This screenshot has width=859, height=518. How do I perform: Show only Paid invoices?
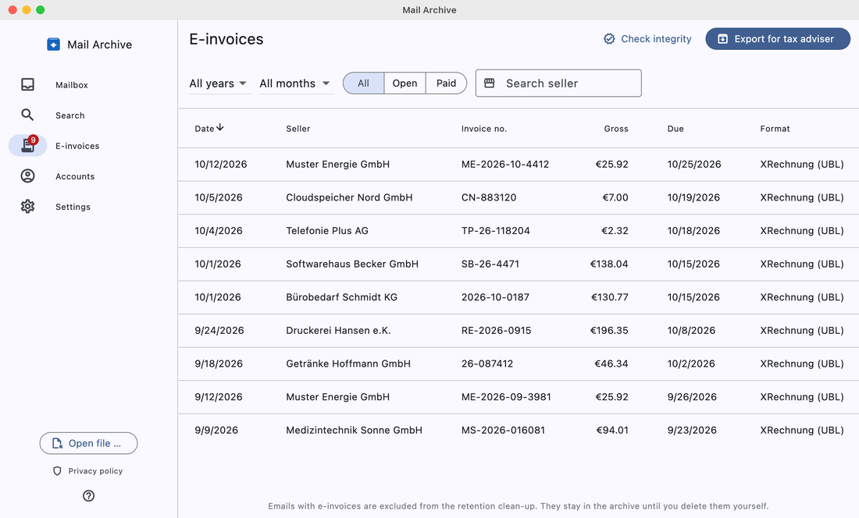point(446,83)
